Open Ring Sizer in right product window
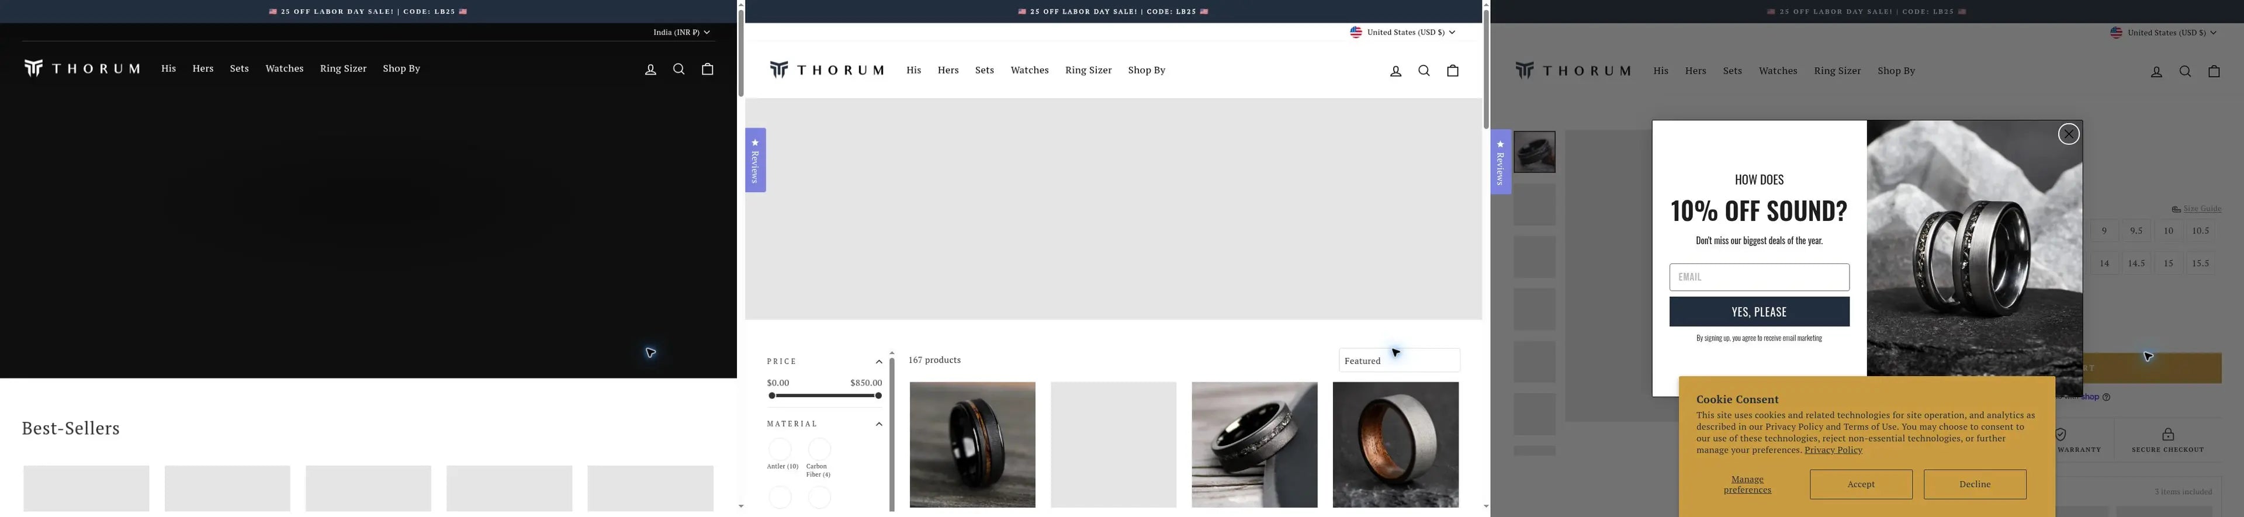 [1837, 71]
